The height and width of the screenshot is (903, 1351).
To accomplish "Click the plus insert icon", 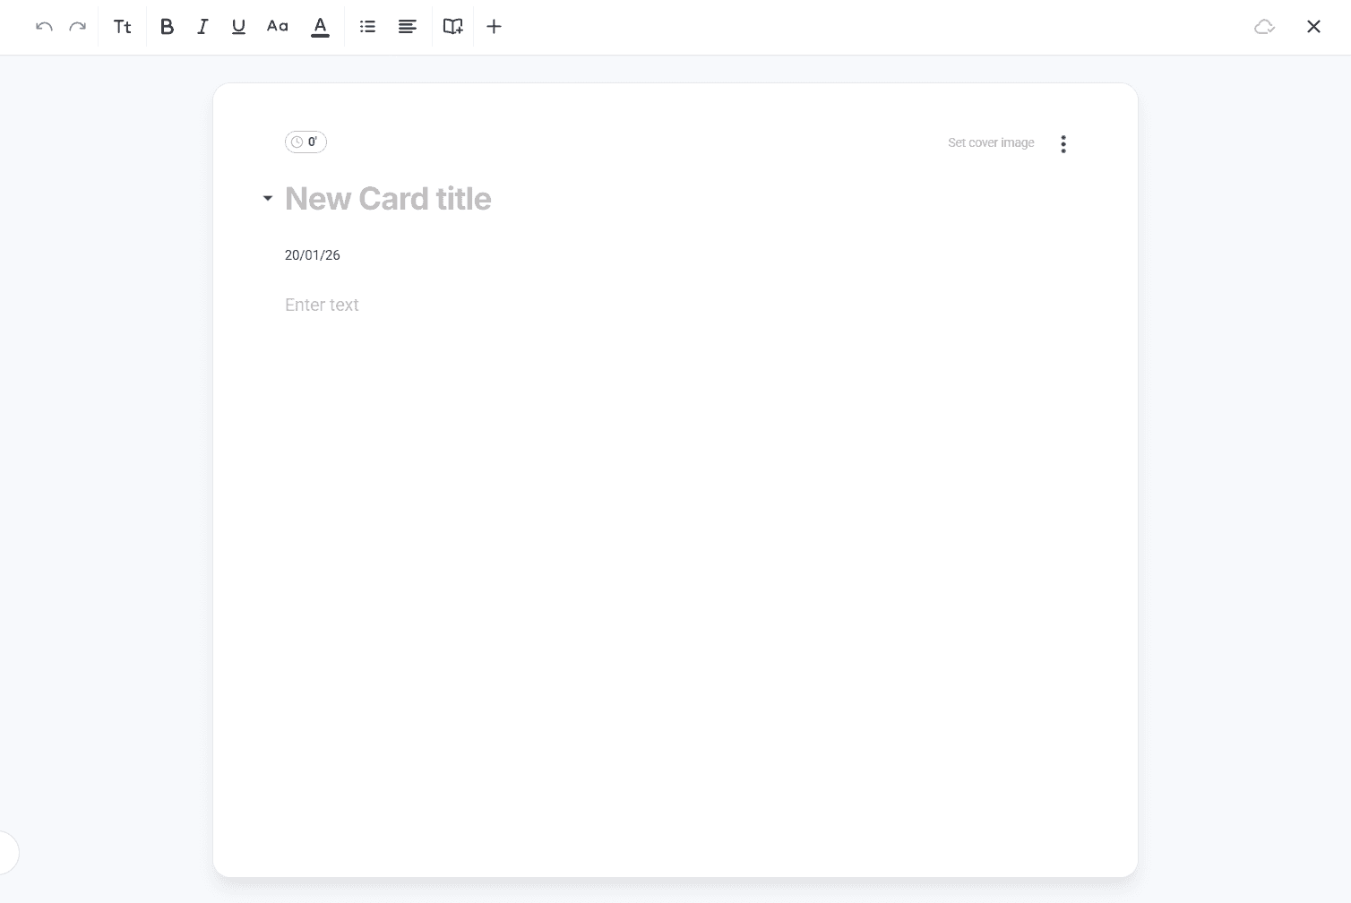I will click(x=494, y=27).
